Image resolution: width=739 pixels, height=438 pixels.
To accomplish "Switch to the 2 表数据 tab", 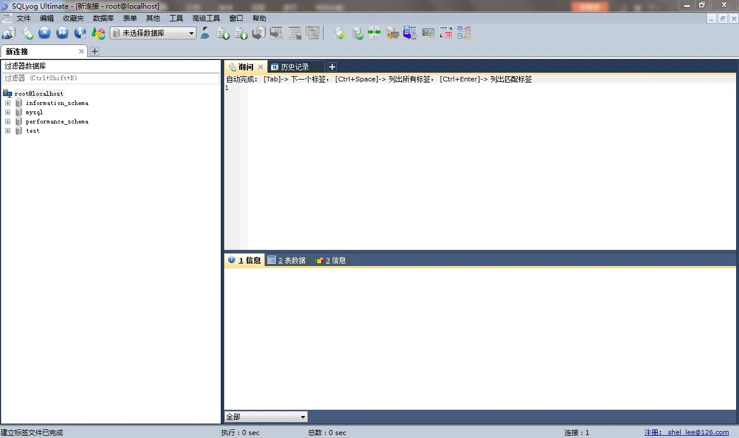I will [287, 260].
